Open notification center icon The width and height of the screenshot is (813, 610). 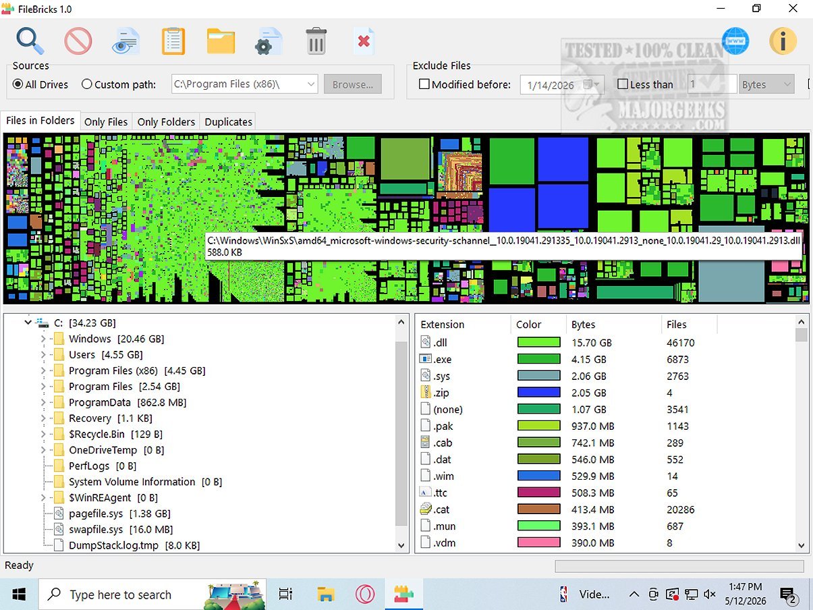[x=788, y=595]
